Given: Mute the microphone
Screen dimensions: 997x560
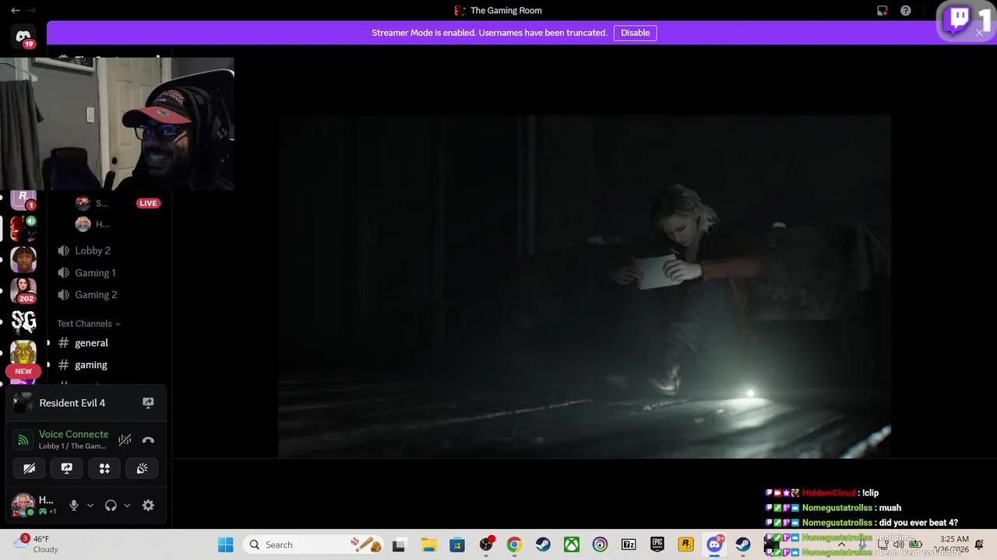Looking at the screenshot, I should 74,506.
